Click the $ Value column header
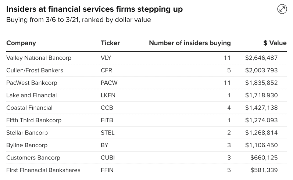This screenshot has width=293, height=180. pyautogui.click(x=275, y=43)
